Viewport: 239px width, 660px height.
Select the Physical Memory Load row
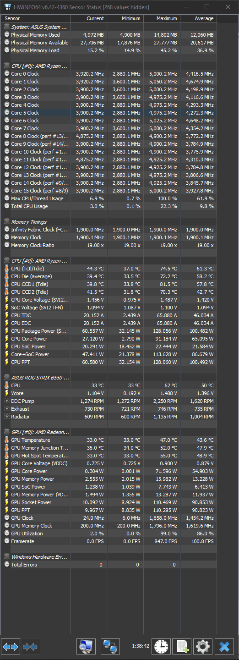click(x=109, y=50)
